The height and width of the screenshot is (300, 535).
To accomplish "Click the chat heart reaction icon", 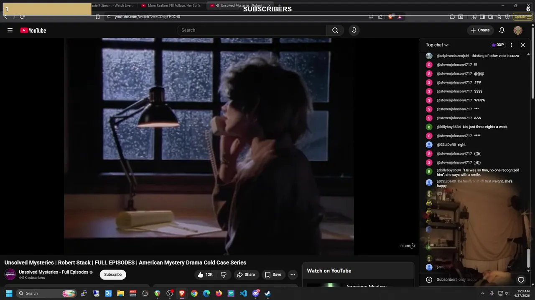I will click(x=521, y=280).
